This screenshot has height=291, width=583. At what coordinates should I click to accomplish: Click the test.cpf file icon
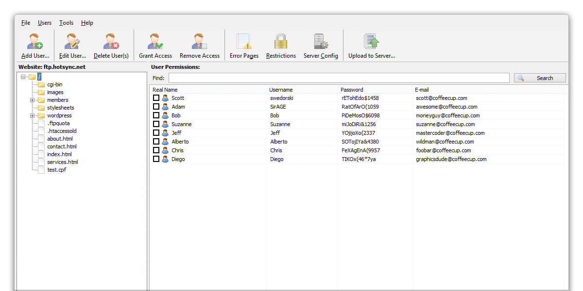coord(41,170)
